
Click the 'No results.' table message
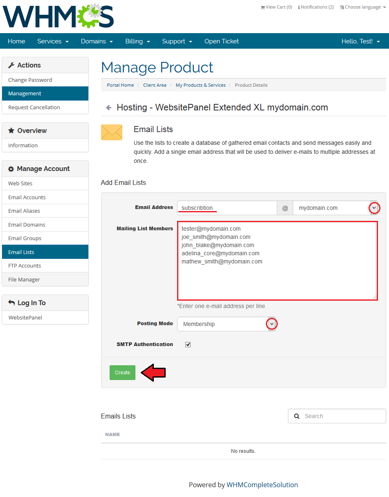coord(243,451)
